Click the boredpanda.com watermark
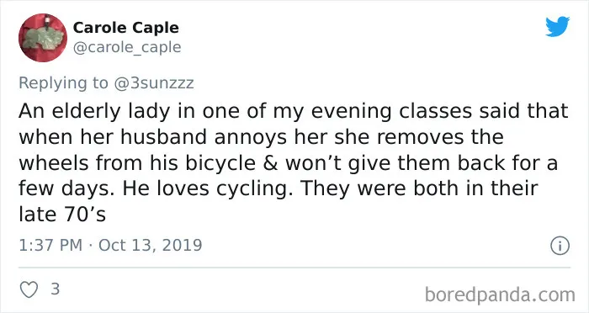 (x=500, y=295)
